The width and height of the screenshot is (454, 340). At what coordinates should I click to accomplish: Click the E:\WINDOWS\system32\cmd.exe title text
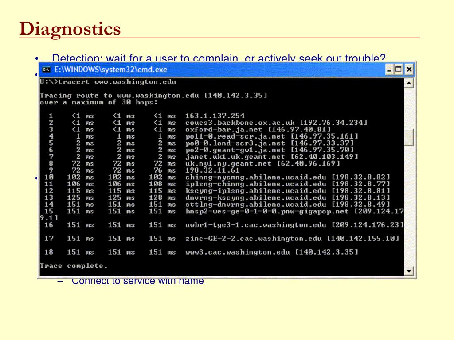point(110,70)
